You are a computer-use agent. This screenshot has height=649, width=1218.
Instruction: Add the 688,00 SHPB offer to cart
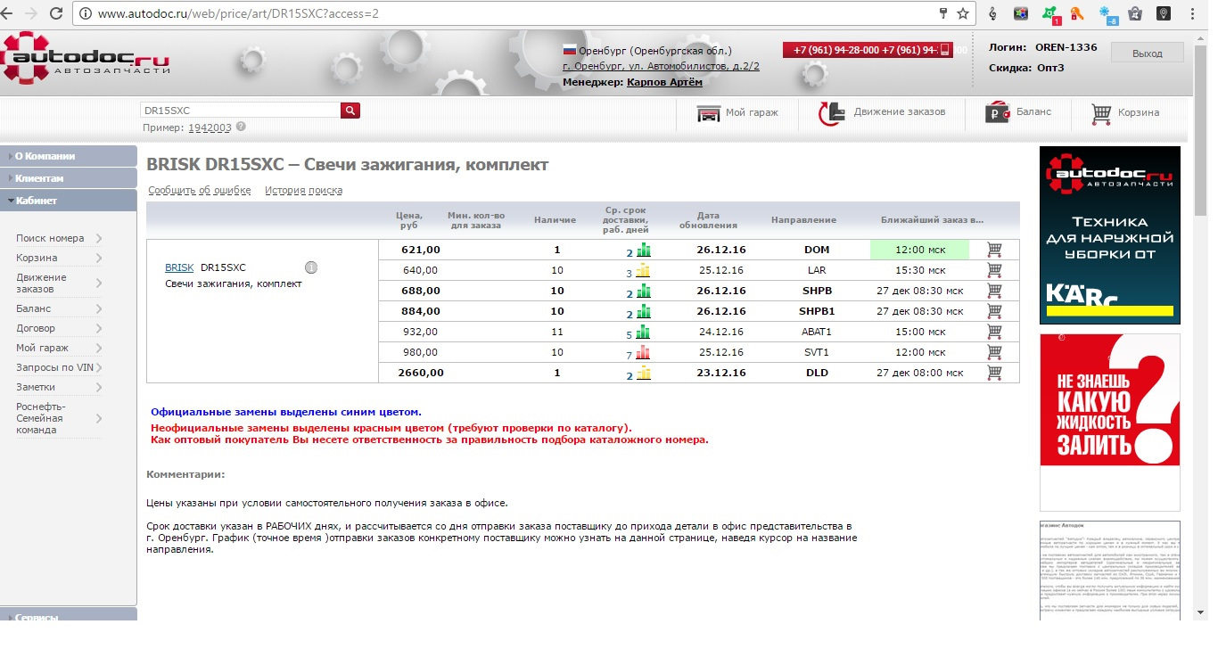(x=994, y=291)
